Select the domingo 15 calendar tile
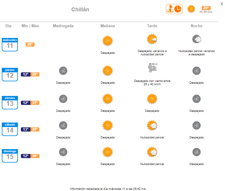This screenshot has width=225, height=191. [10, 156]
